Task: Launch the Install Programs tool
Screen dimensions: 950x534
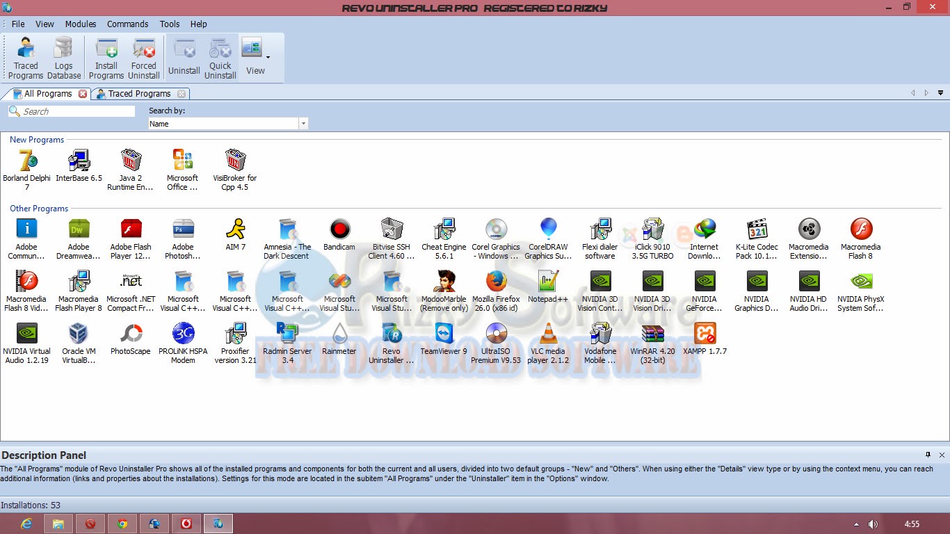Action: (x=106, y=58)
